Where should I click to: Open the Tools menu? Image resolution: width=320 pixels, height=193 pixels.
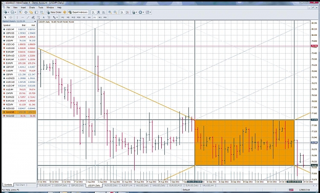pos(40,7)
